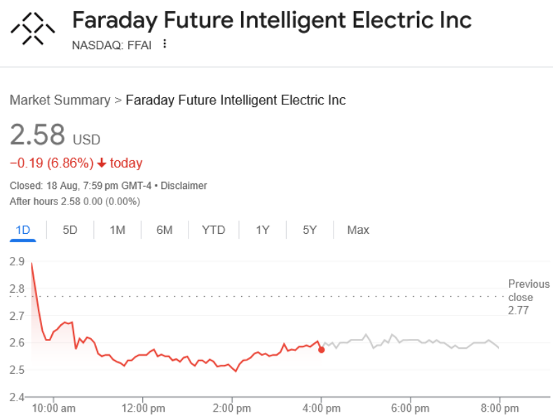Image resolution: width=553 pixels, height=418 pixels.
Task: Click the company name heading at top
Action: 272,20
